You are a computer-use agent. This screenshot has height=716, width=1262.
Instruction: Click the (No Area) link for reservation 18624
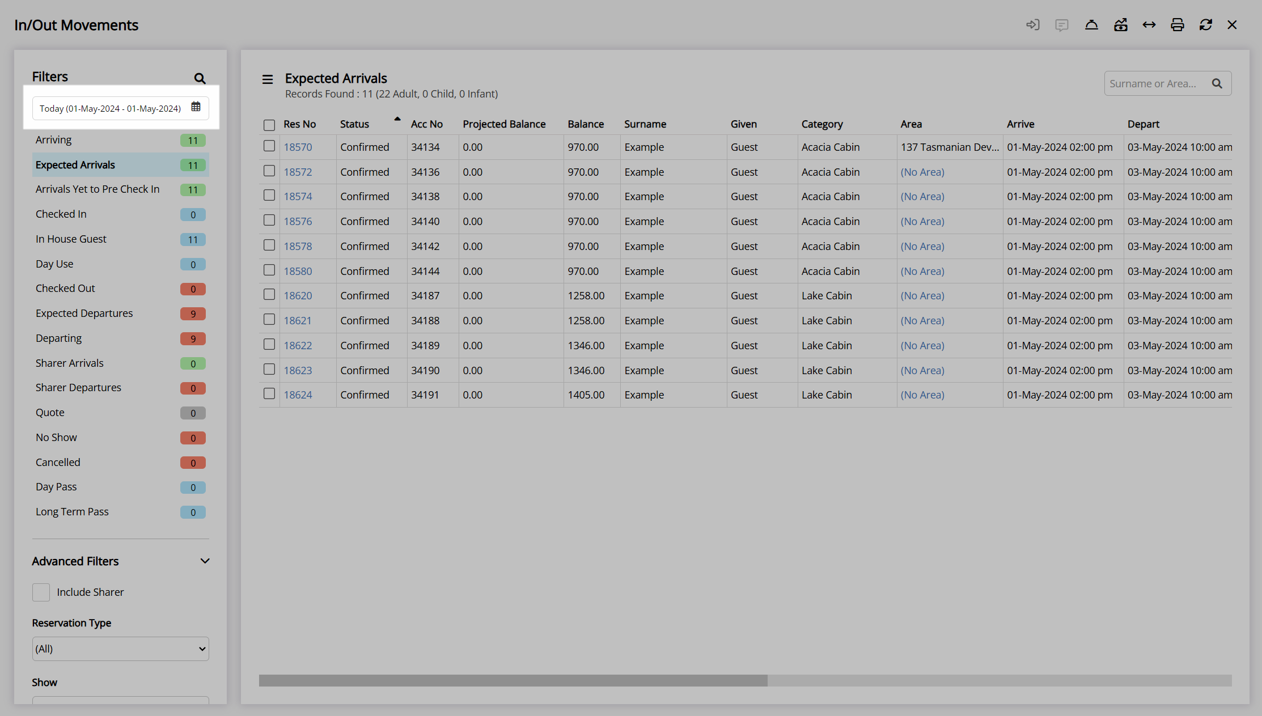point(922,395)
